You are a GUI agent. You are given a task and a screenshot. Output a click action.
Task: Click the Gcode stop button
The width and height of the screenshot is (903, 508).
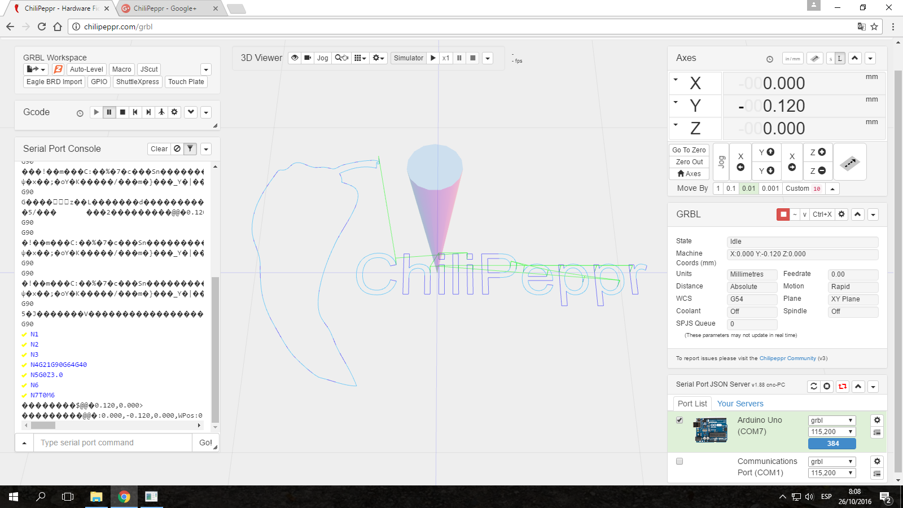(x=122, y=112)
